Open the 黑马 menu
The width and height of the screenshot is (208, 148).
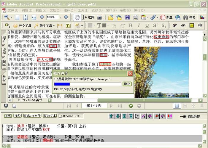139,10
